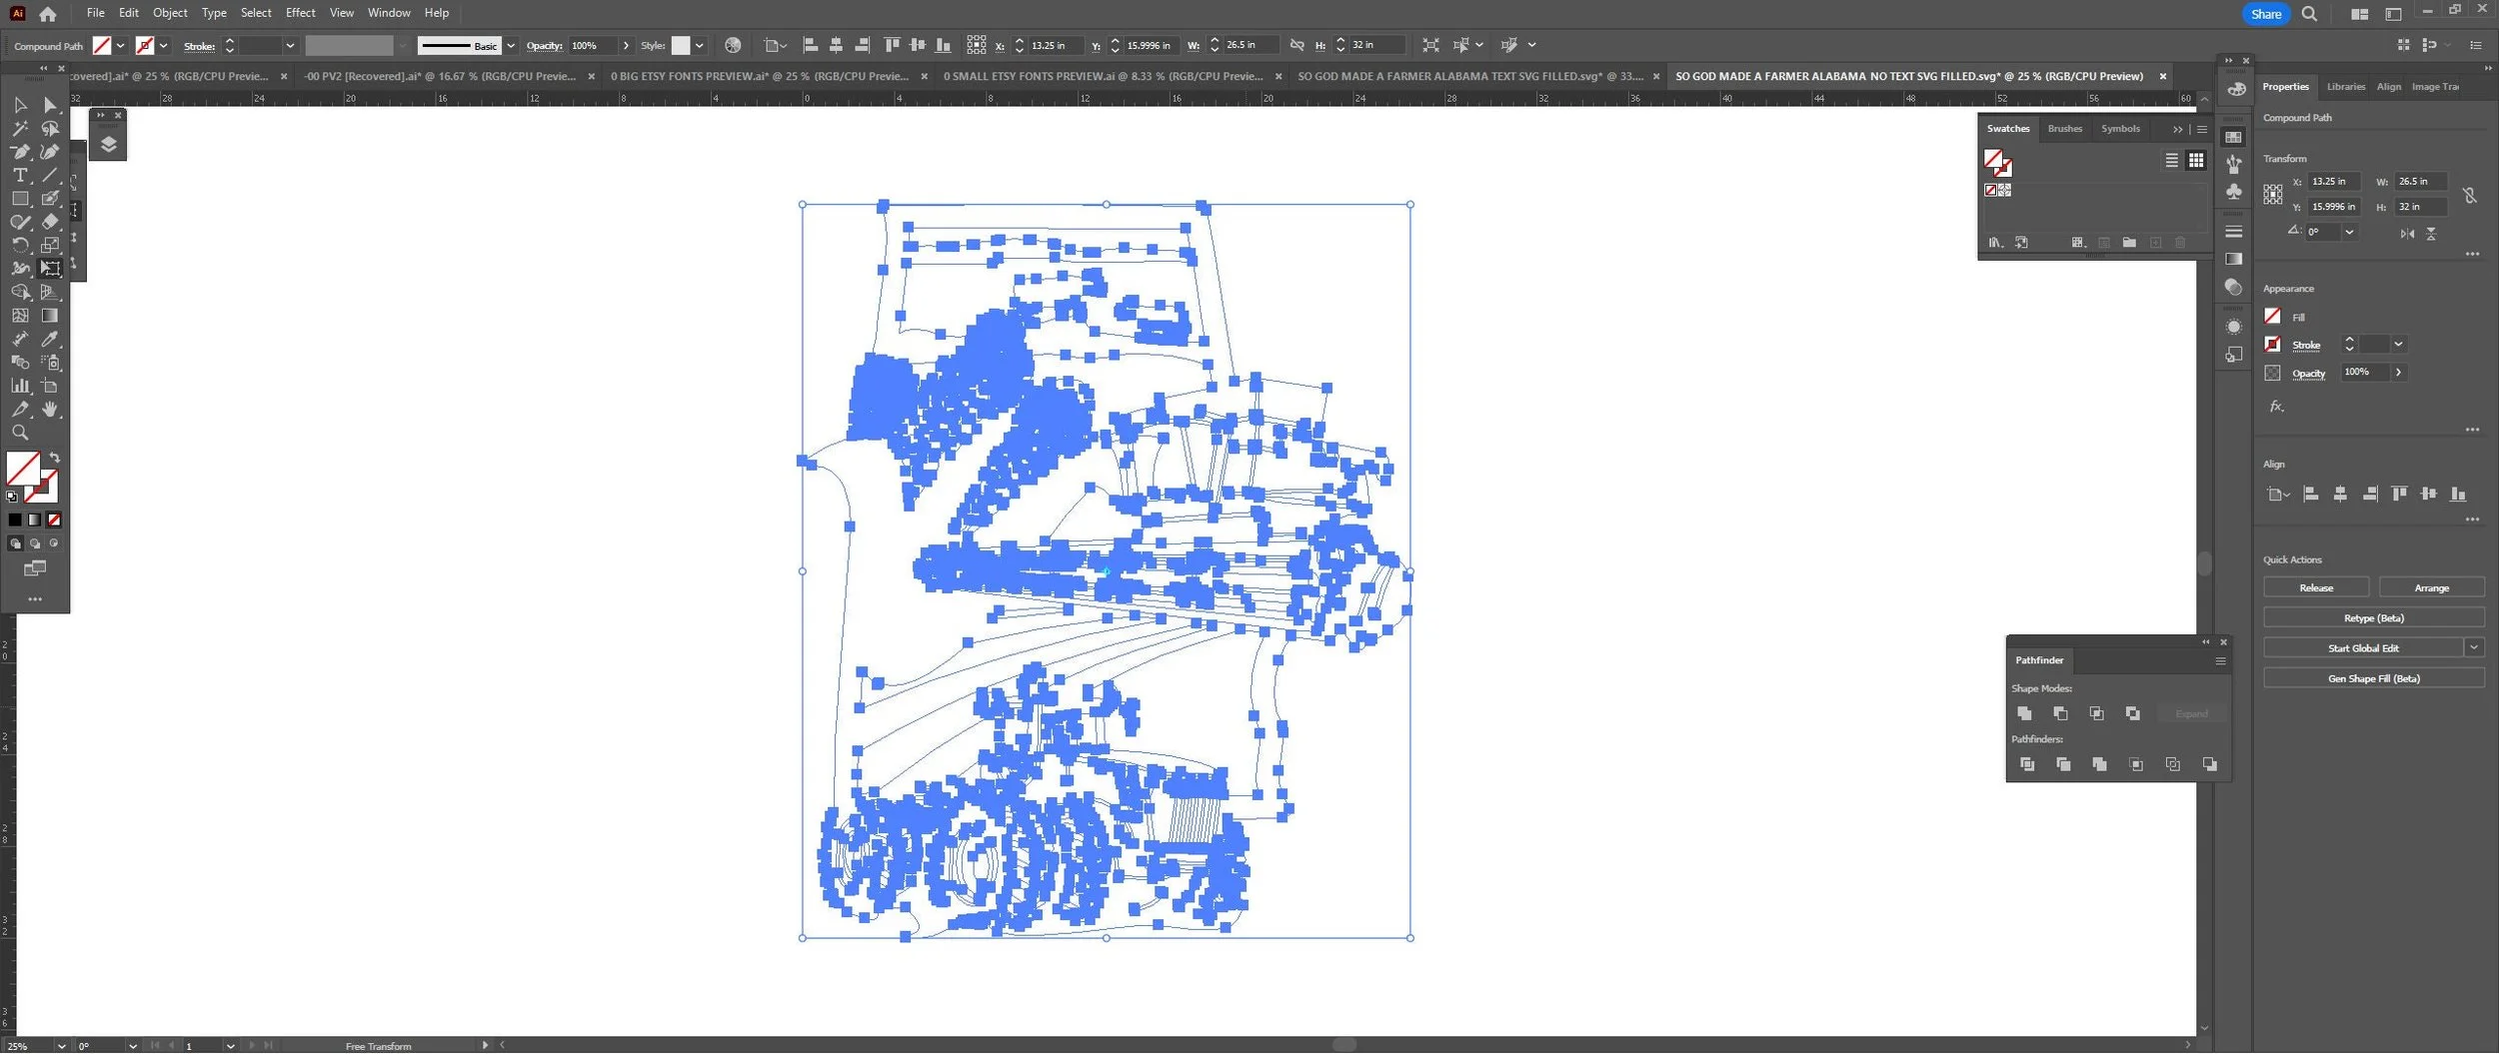Click the Unite shape mode in Pathfinder
2499x1054 pixels.
2024,714
